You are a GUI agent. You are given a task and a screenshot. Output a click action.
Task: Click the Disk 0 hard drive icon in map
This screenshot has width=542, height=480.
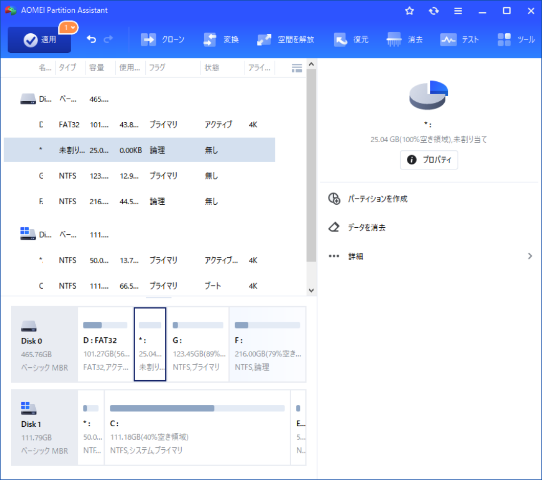[x=29, y=326]
